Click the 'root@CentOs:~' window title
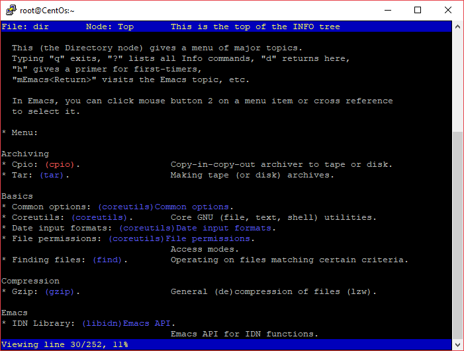The image size is (464, 351). pyautogui.click(x=47, y=11)
